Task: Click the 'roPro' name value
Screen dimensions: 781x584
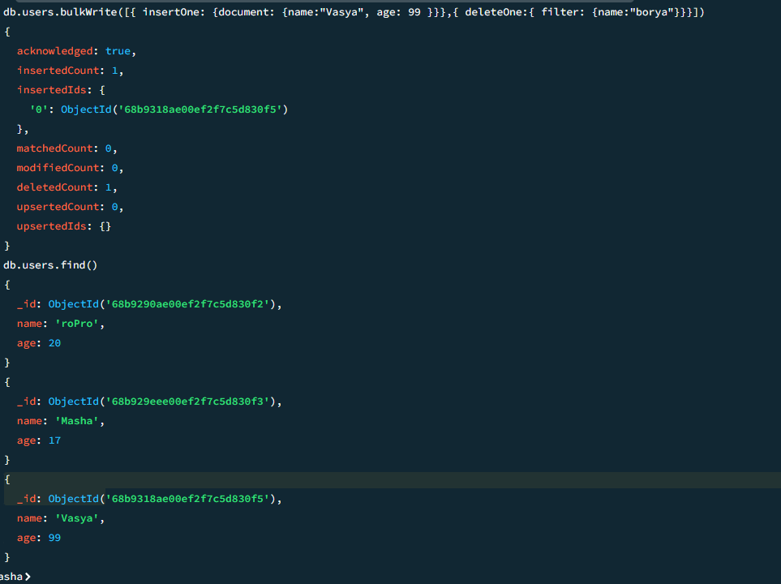Action: click(x=79, y=324)
